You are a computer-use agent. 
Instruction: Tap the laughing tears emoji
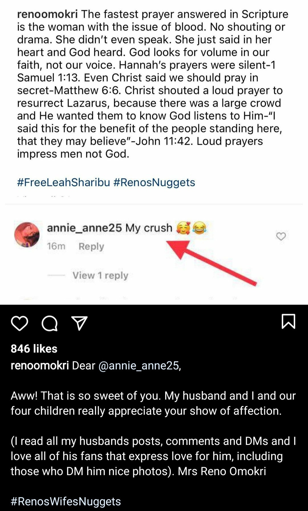pos(200,228)
